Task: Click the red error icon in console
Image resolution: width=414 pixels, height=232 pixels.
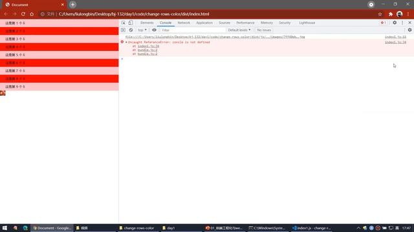Action: [x=122, y=42]
